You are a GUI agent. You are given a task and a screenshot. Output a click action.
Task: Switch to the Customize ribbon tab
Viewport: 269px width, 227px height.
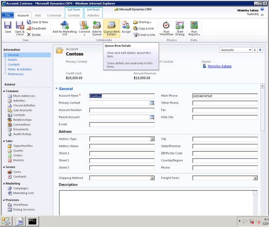click(54, 15)
